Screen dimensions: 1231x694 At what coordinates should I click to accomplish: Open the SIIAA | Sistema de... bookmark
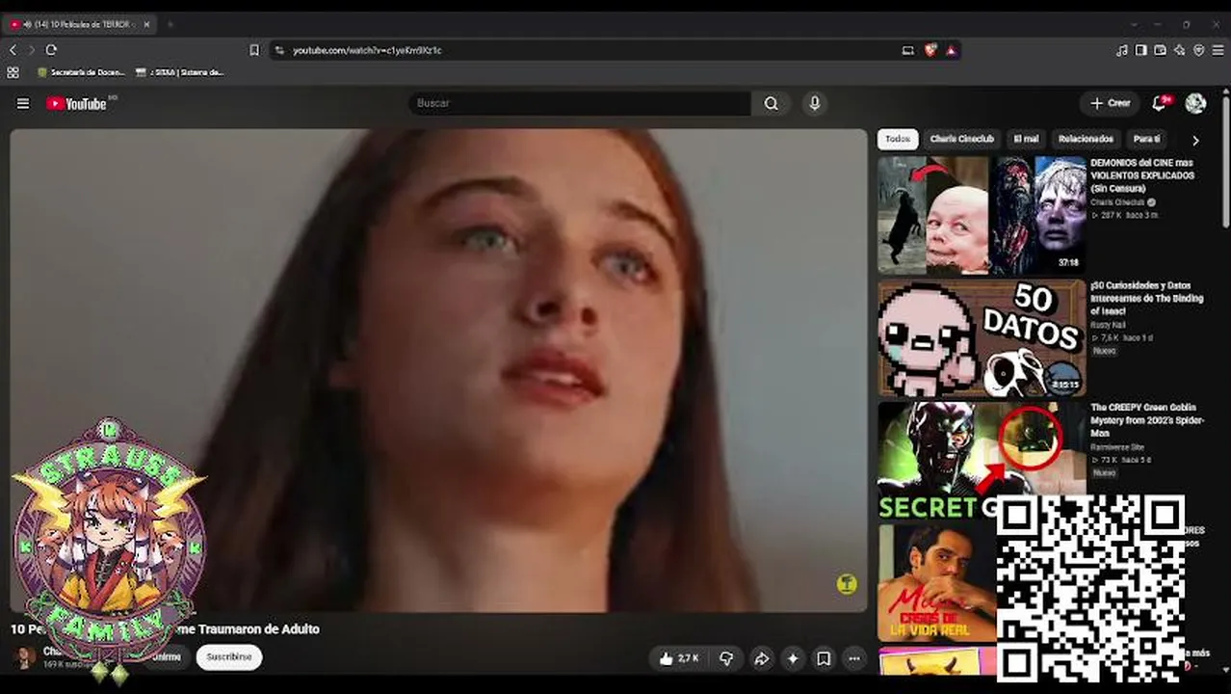tap(180, 72)
